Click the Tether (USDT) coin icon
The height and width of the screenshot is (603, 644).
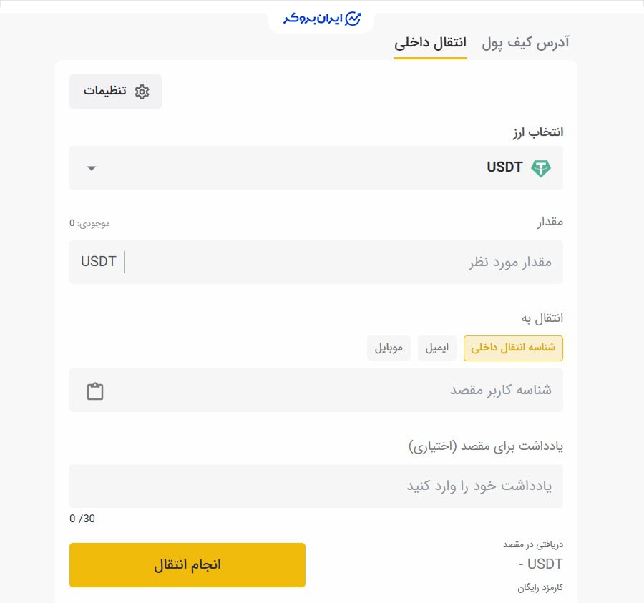pyautogui.click(x=542, y=167)
